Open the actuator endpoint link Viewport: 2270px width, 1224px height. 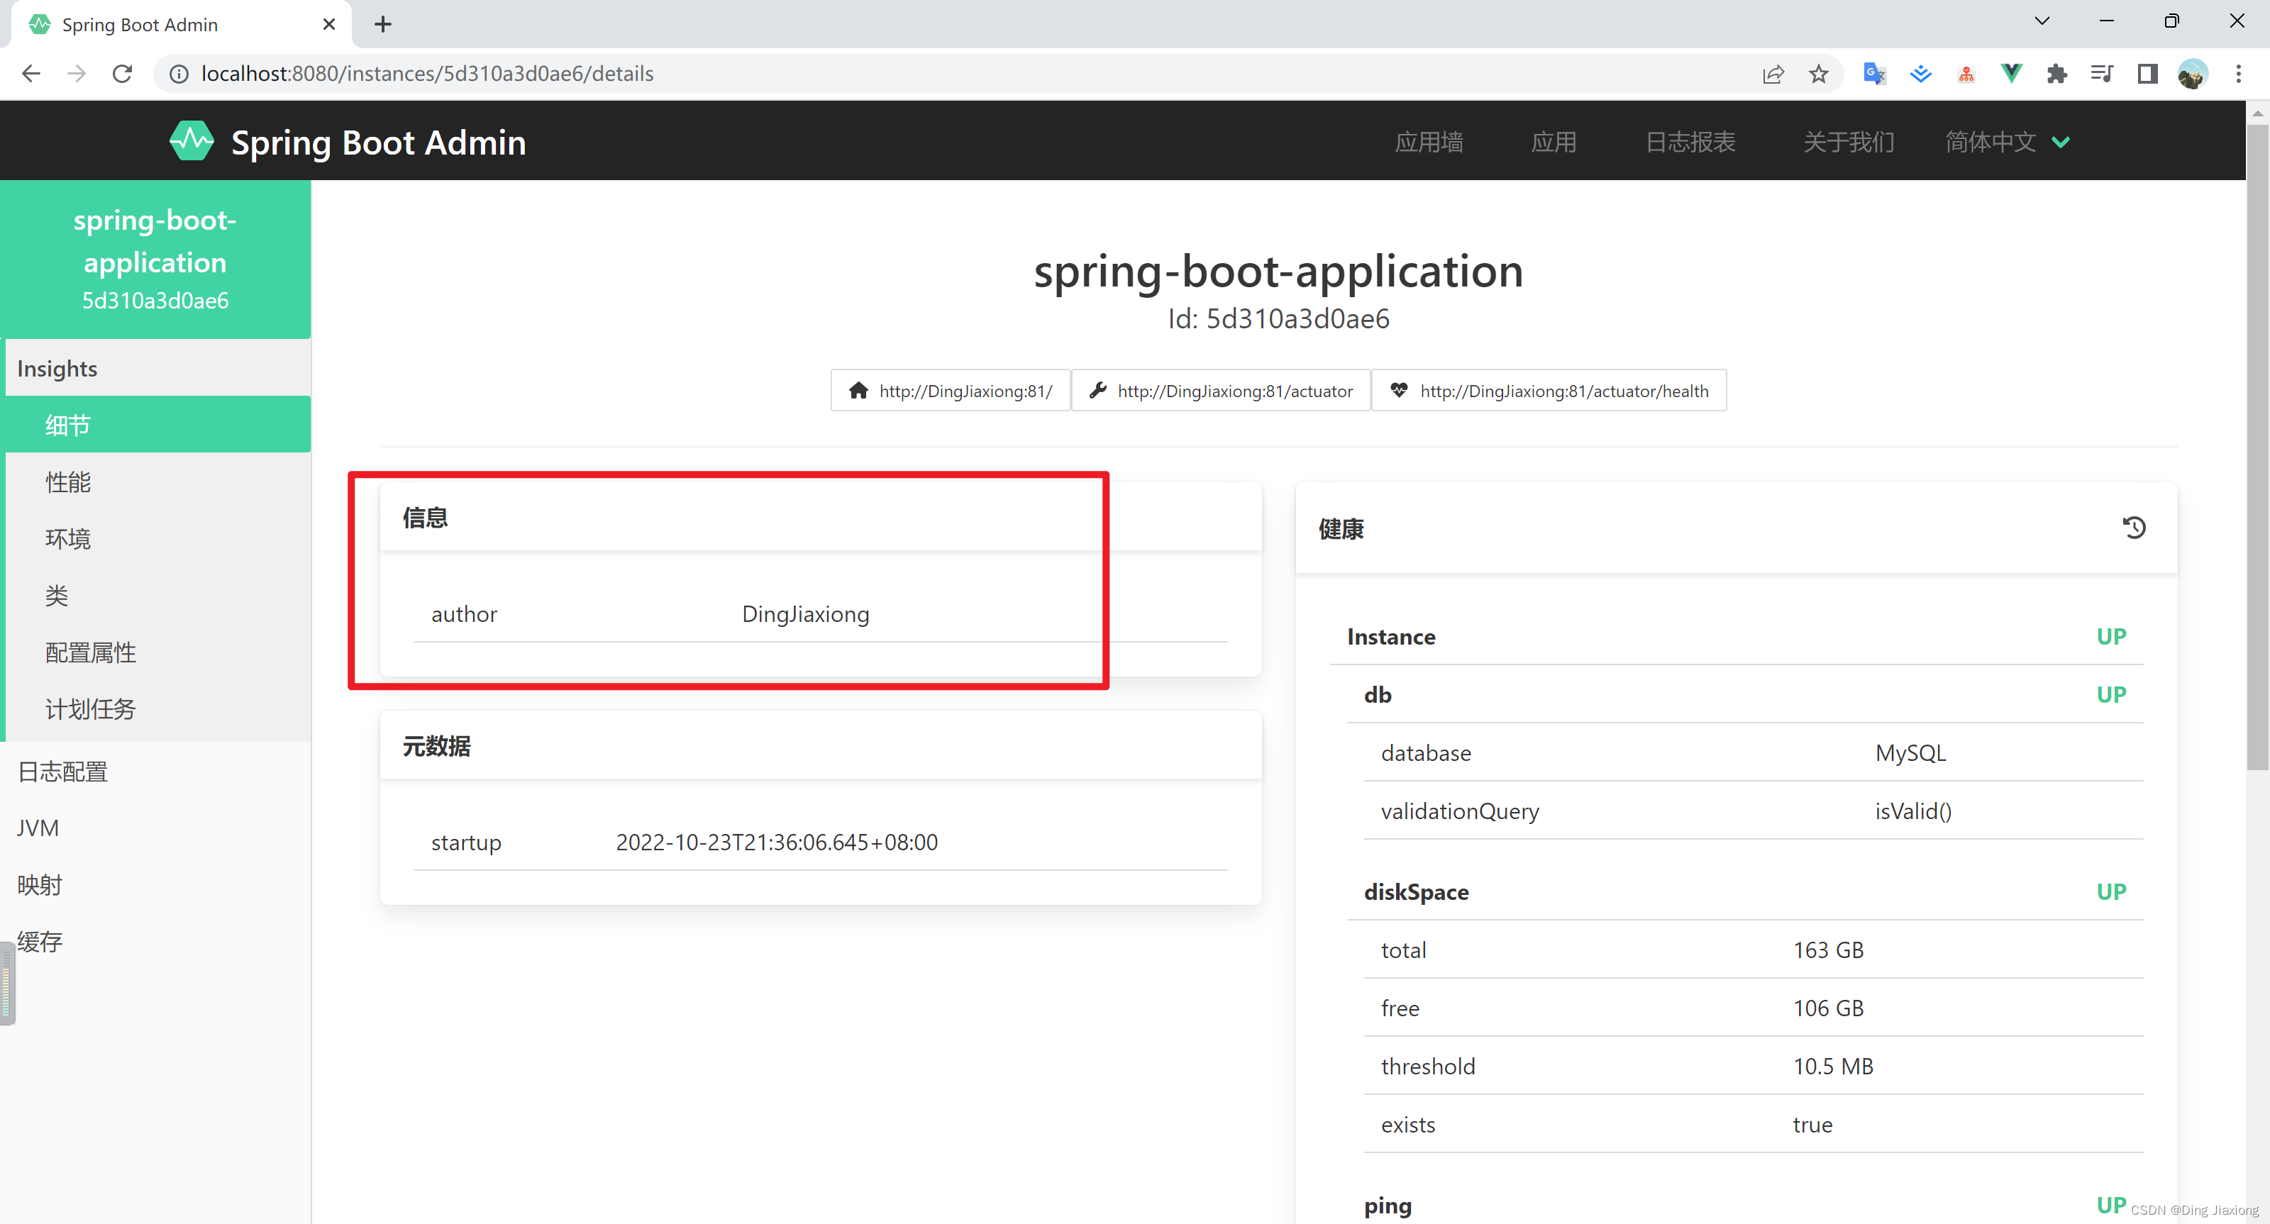[1220, 390]
